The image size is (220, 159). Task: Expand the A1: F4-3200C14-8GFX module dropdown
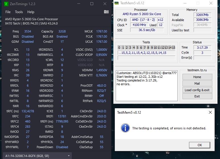click(x=37, y=156)
